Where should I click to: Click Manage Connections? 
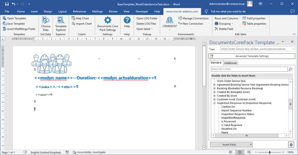tap(193, 18)
